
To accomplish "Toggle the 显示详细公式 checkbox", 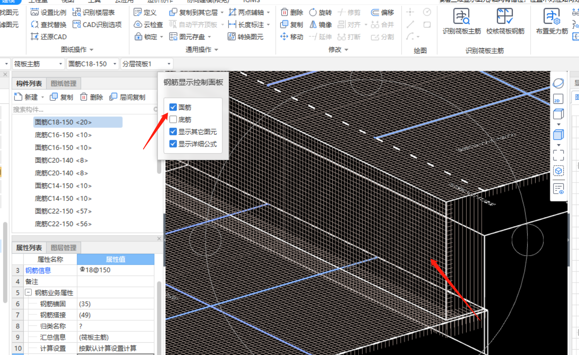I will [x=173, y=144].
